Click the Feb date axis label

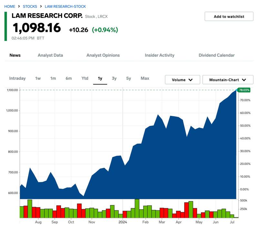click(145, 222)
